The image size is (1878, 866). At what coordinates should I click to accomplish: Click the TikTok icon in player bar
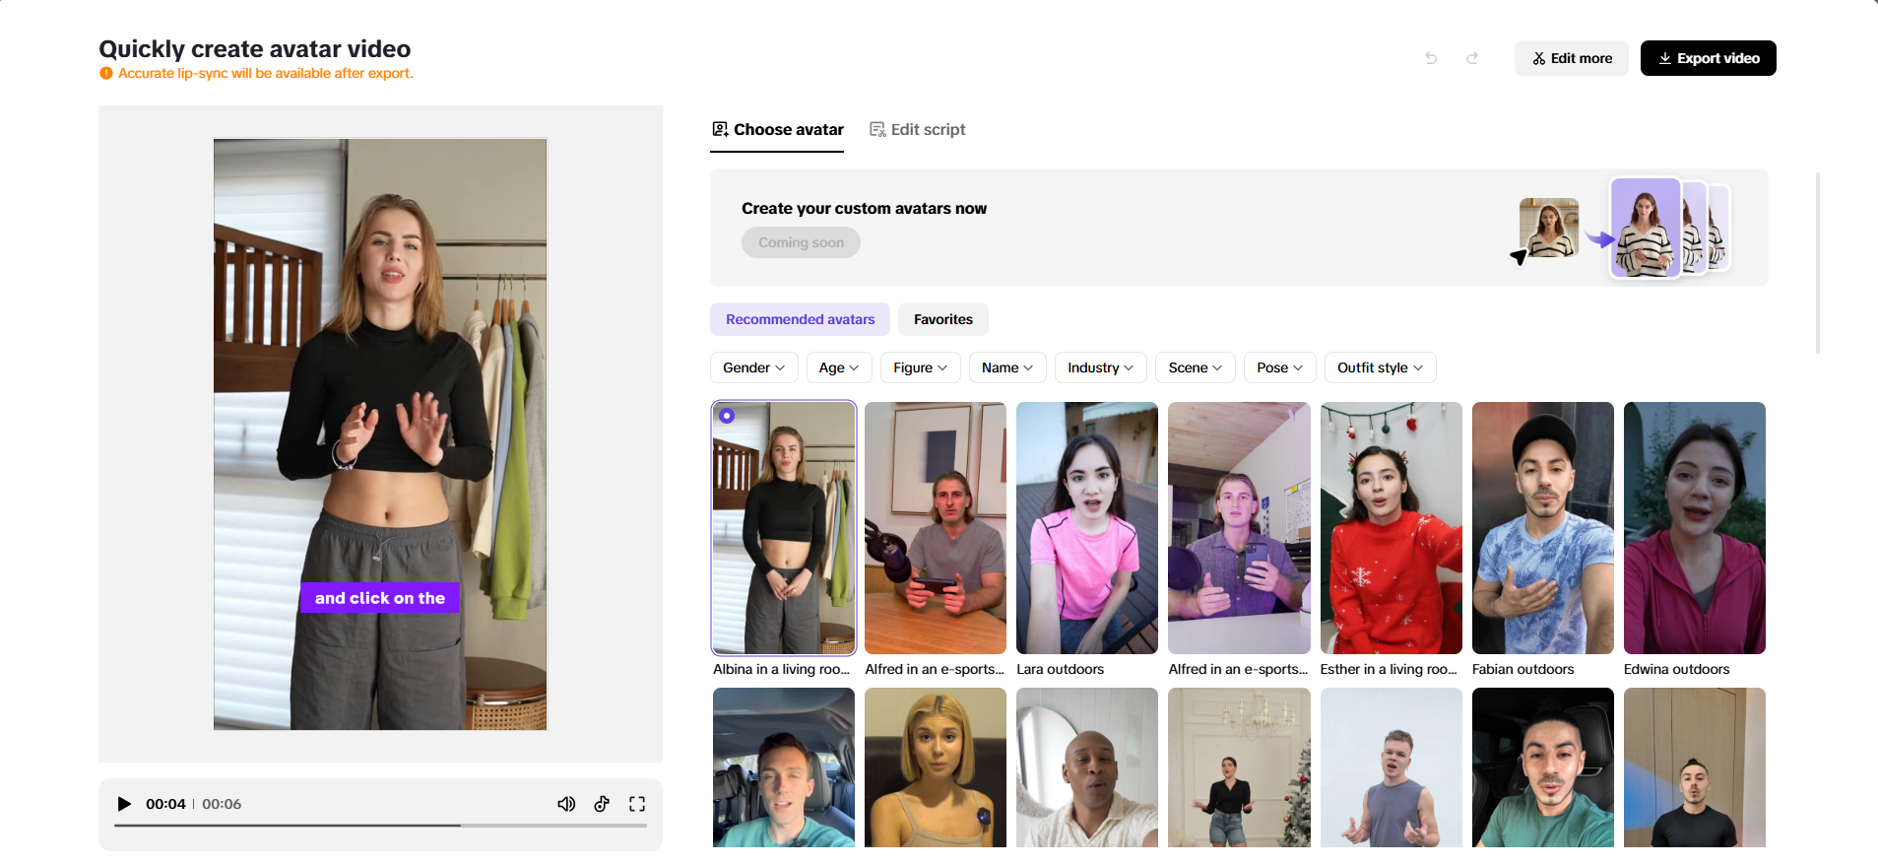coord(602,804)
